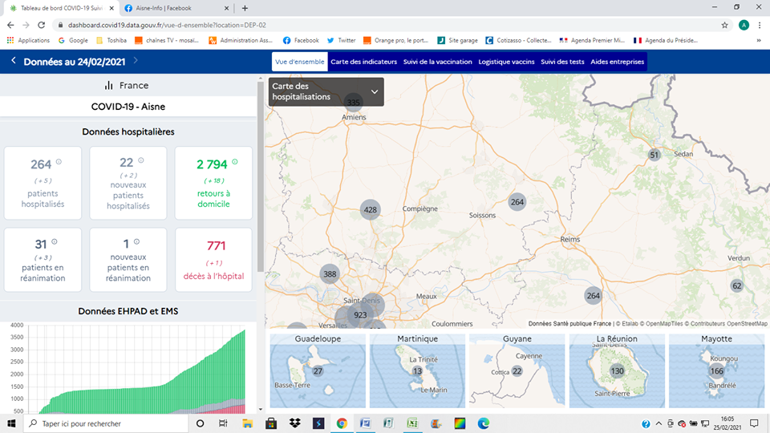This screenshot has width=770, height=433.
Task: Open the Chrome three-dot menu
Action: coord(760,25)
